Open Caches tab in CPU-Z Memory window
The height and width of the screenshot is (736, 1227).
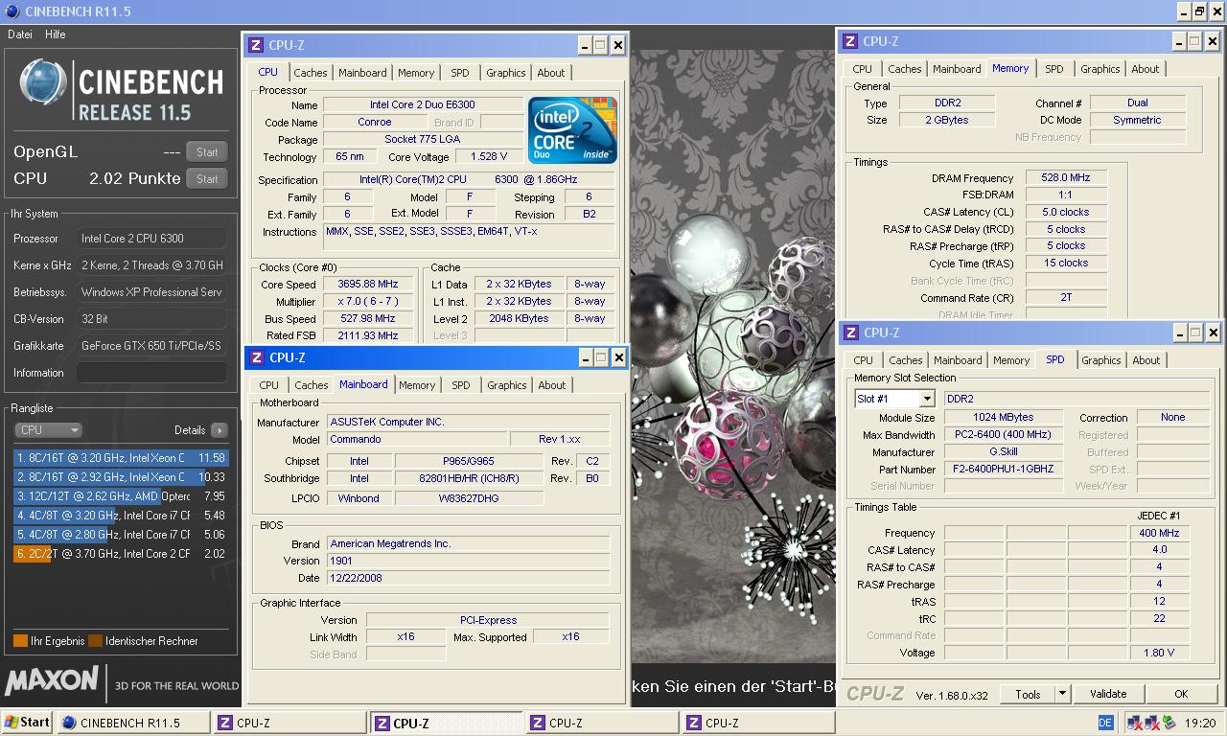tap(904, 69)
